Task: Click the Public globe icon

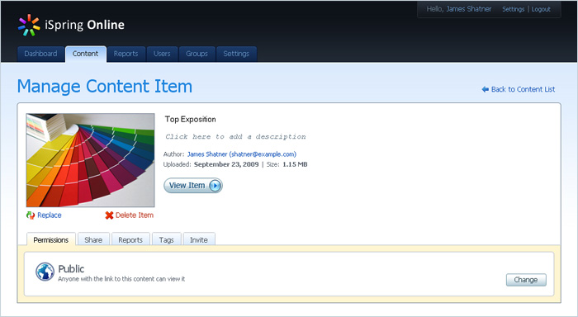Action: click(45, 272)
